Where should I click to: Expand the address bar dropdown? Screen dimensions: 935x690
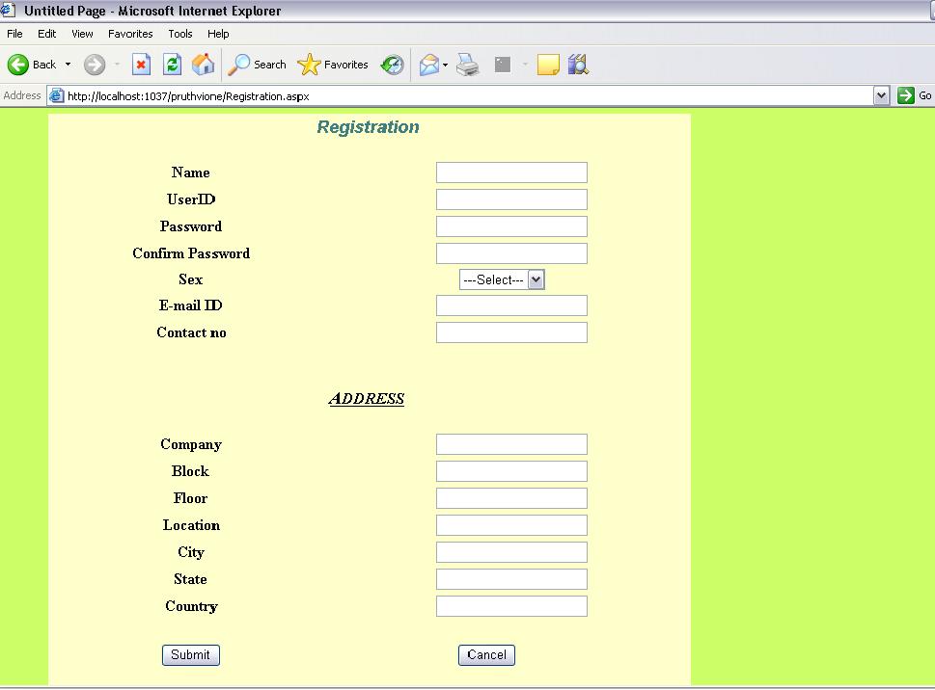(x=881, y=95)
